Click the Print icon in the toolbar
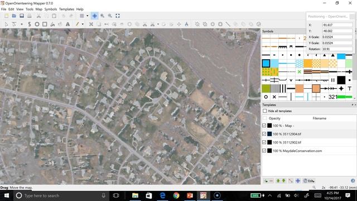Viewport: 357px width, 201px height. tap(30, 16)
